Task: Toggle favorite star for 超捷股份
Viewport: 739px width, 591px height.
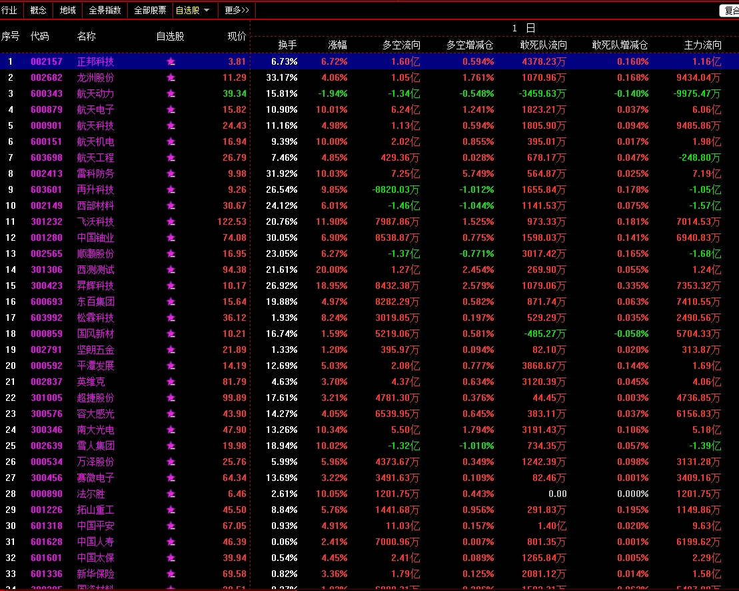Action: pos(171,399)
